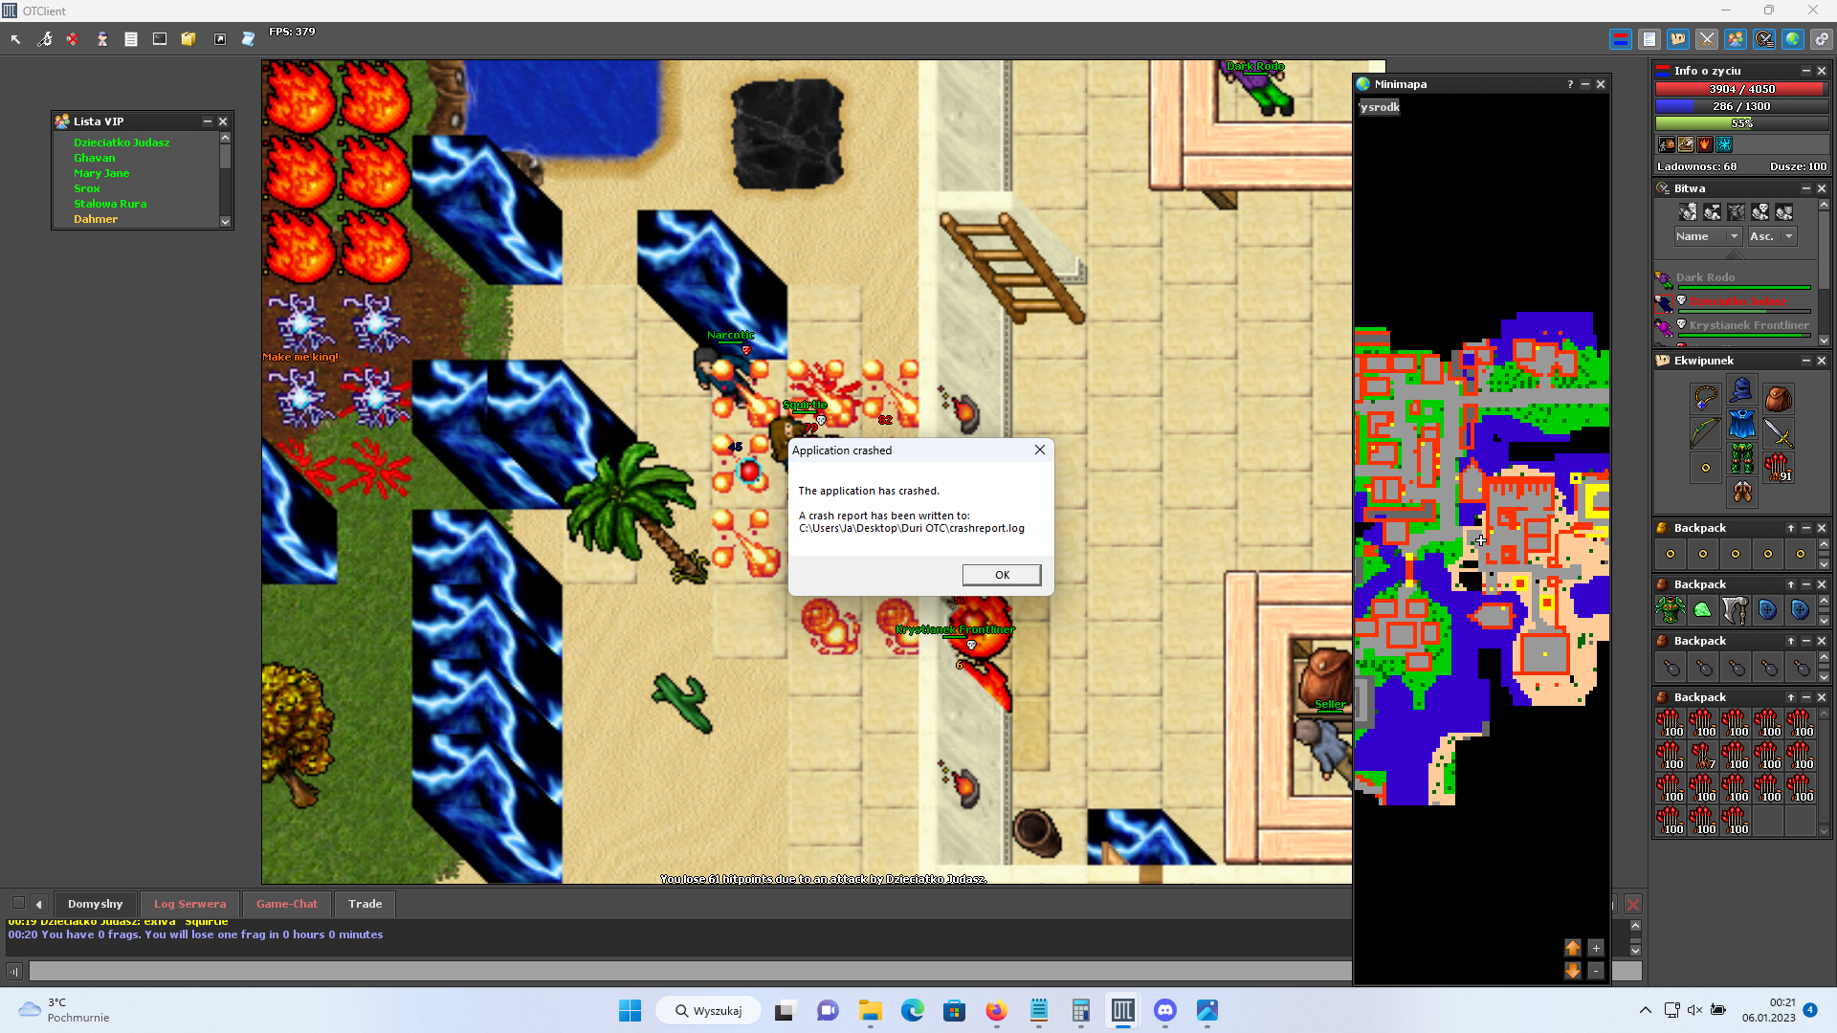
Task: Click the shortcut-arrow square icon in the top toolbar
Action: (220, 39)
